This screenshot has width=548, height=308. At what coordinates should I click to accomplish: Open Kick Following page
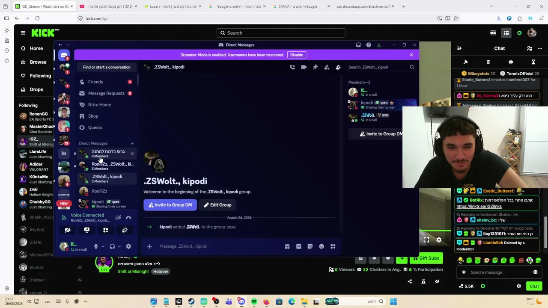[x=36, y=76]
